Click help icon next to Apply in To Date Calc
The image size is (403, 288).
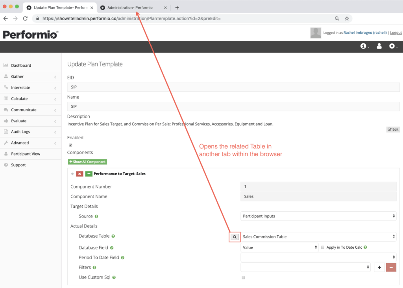point(365,247)
